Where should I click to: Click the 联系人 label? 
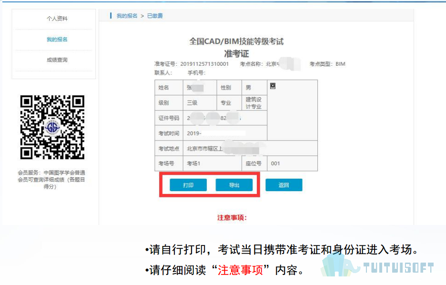pyautogui.click(x=163, y=73)
